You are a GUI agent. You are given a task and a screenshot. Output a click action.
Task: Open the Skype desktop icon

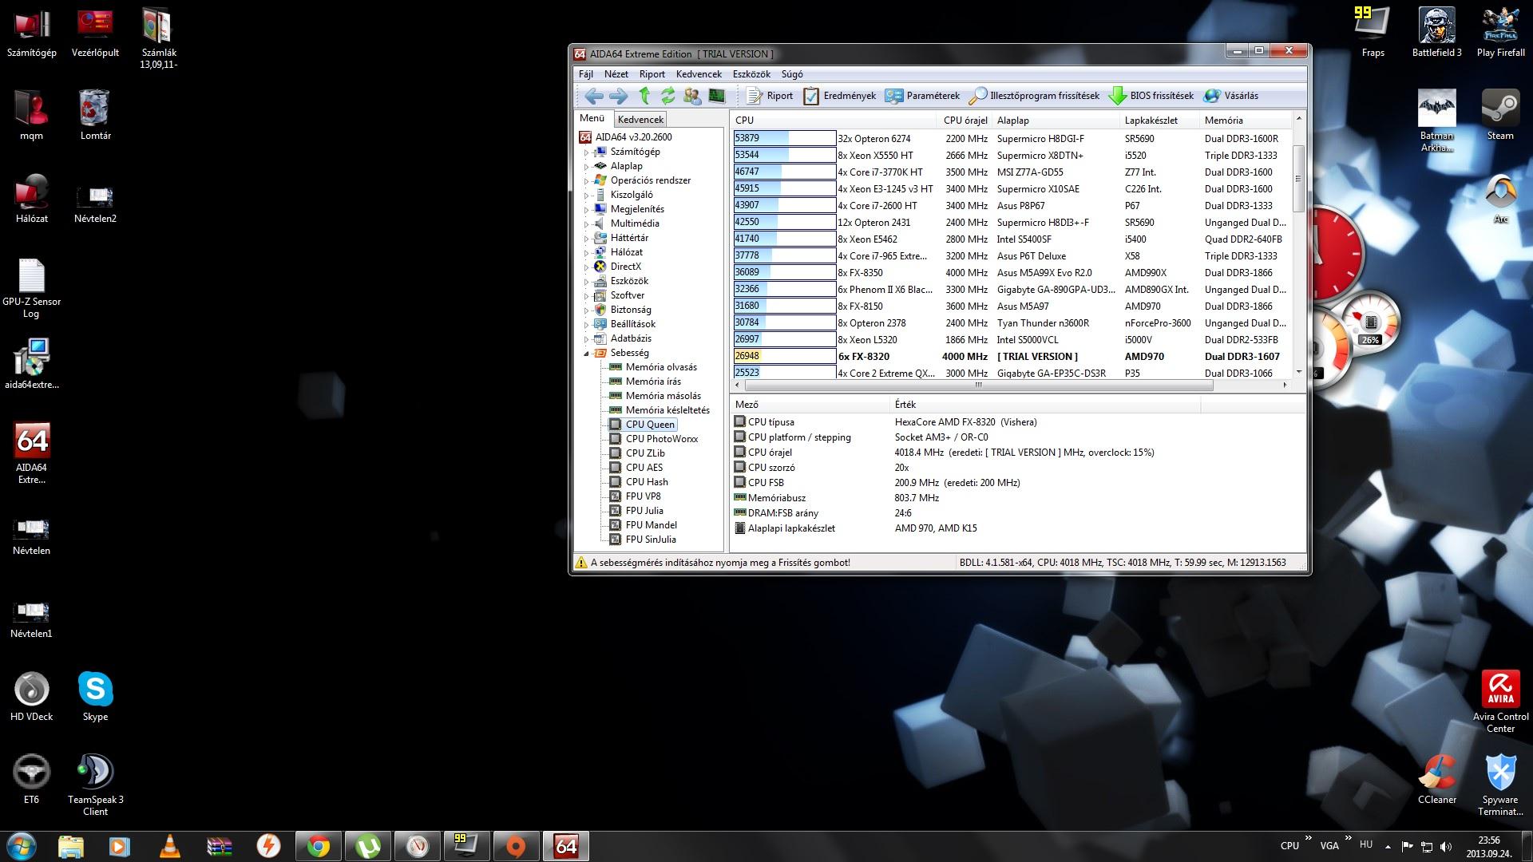click(x=95, y=696)
